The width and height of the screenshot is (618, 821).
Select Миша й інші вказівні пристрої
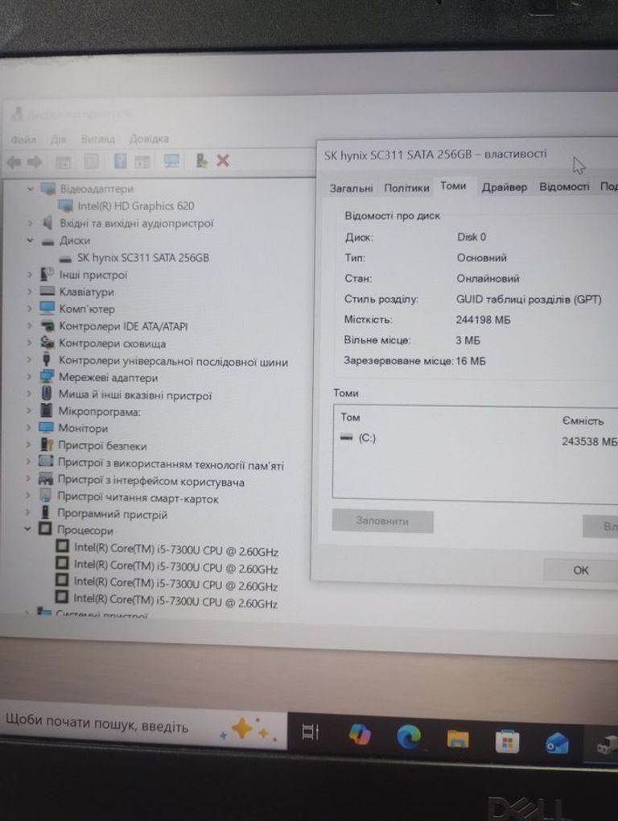click(135, 396)
